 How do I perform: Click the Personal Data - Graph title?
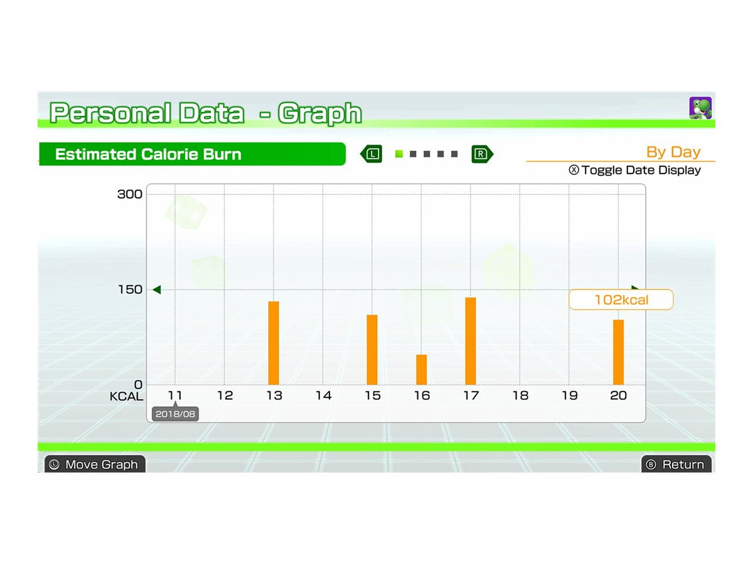(x=206, y=113)
